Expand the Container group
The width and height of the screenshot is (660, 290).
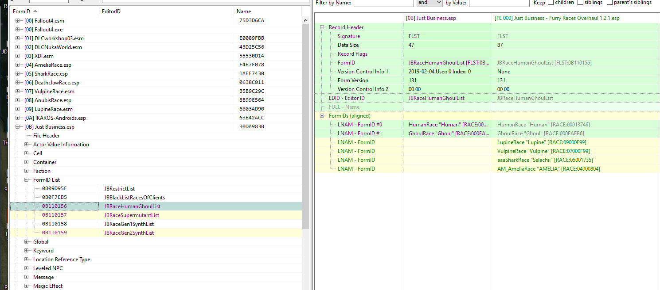(x=27, y=162)
